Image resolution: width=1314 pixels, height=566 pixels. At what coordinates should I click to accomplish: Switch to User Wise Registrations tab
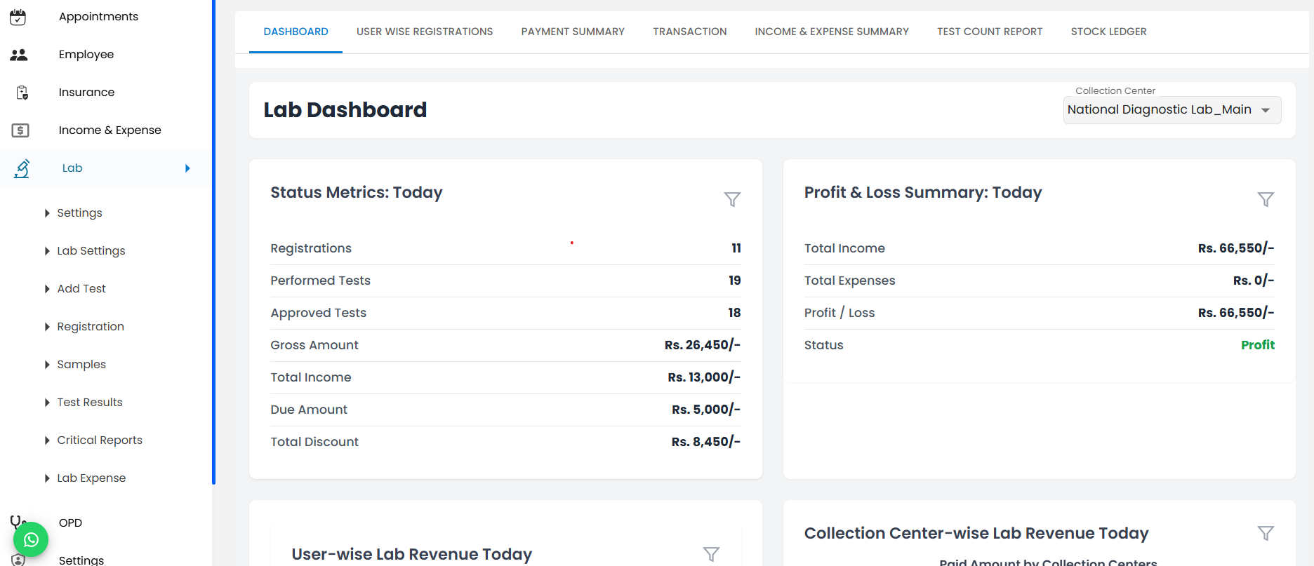(425, 32)
